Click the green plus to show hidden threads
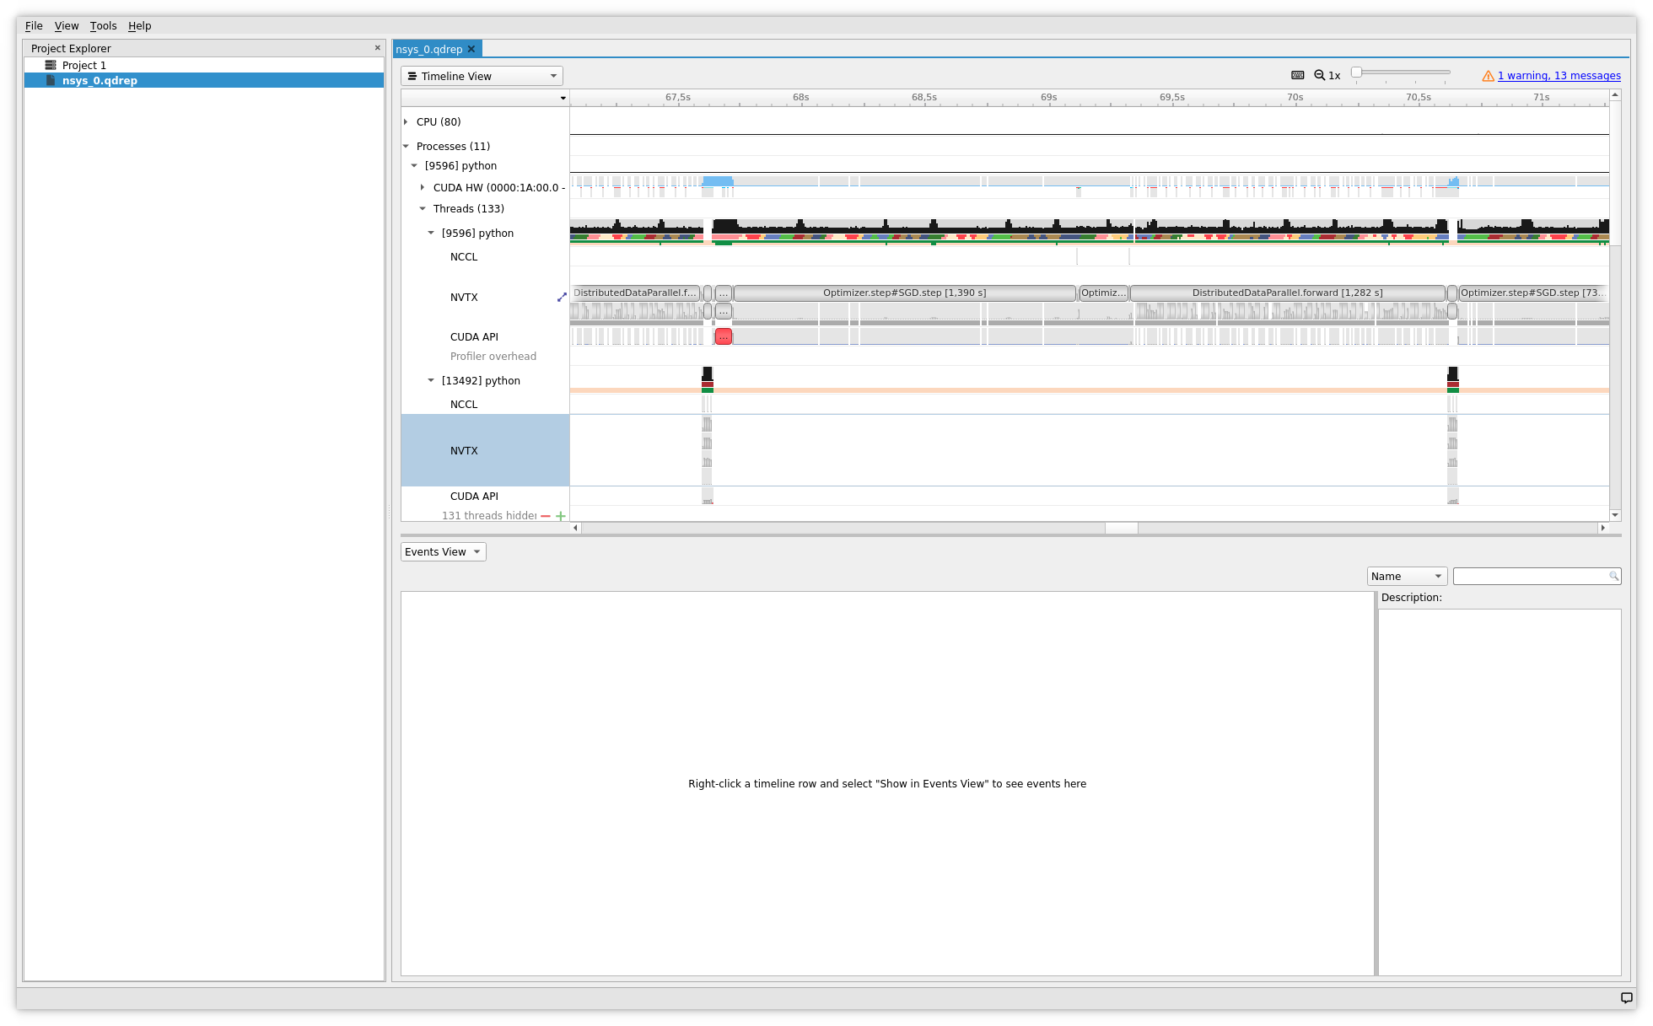Image resolution: width=1653 pixels, height=1026 pixels. coord(562,515)
